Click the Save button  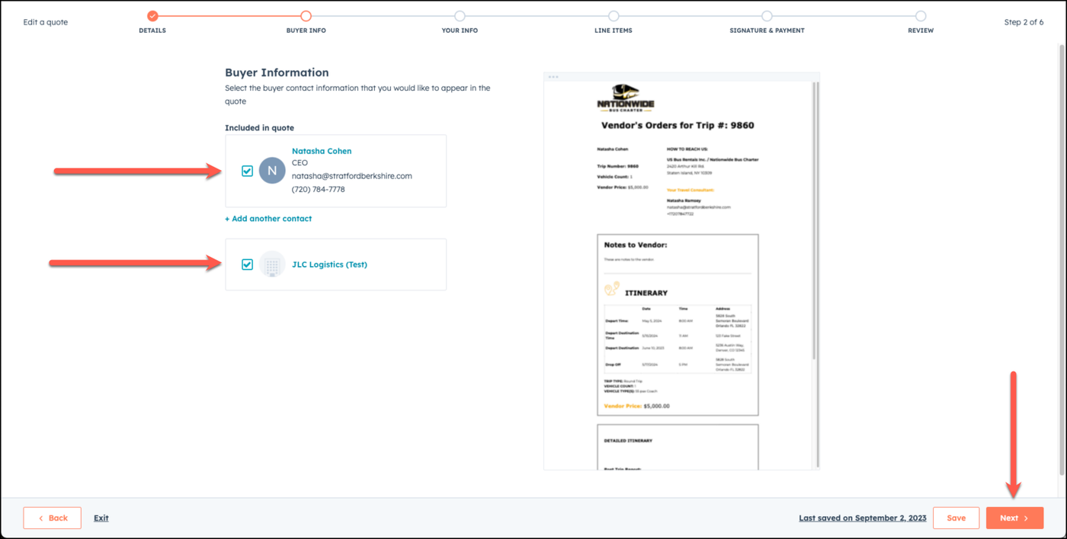click(956, 518)
